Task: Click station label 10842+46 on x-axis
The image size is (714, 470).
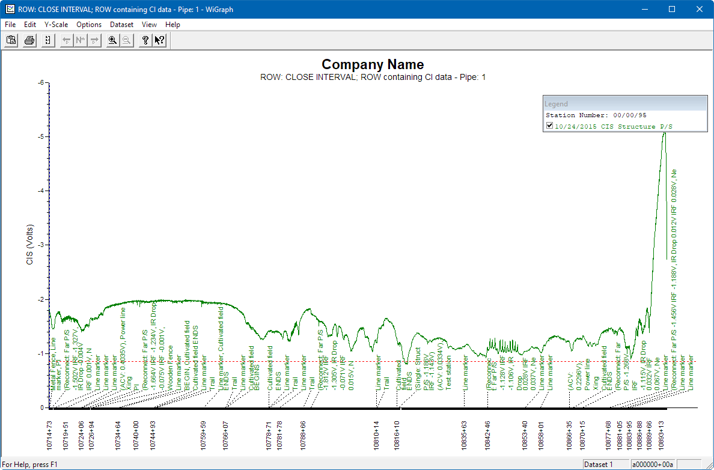Action: tap(487, 435)
